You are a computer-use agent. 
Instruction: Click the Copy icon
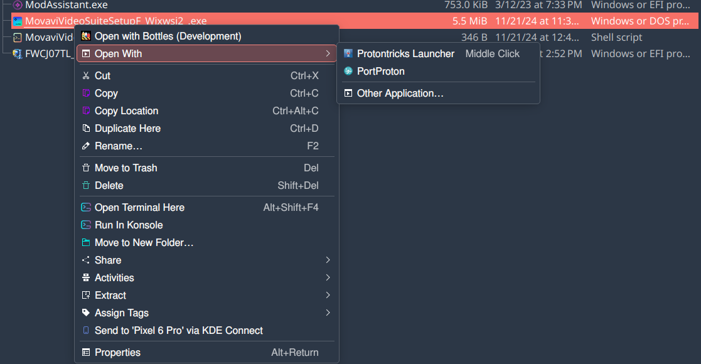(86, 93)
